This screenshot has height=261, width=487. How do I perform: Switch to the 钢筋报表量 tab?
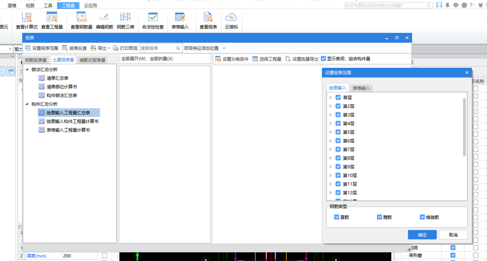click(x=36, y=60)
